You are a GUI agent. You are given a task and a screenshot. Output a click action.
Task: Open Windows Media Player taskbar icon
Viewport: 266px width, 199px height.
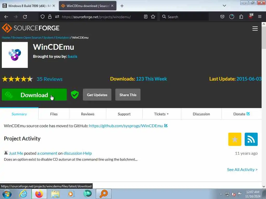[71, 194]
